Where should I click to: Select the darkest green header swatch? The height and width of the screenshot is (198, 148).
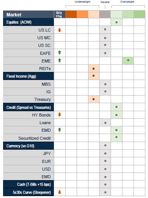point(139,14)
